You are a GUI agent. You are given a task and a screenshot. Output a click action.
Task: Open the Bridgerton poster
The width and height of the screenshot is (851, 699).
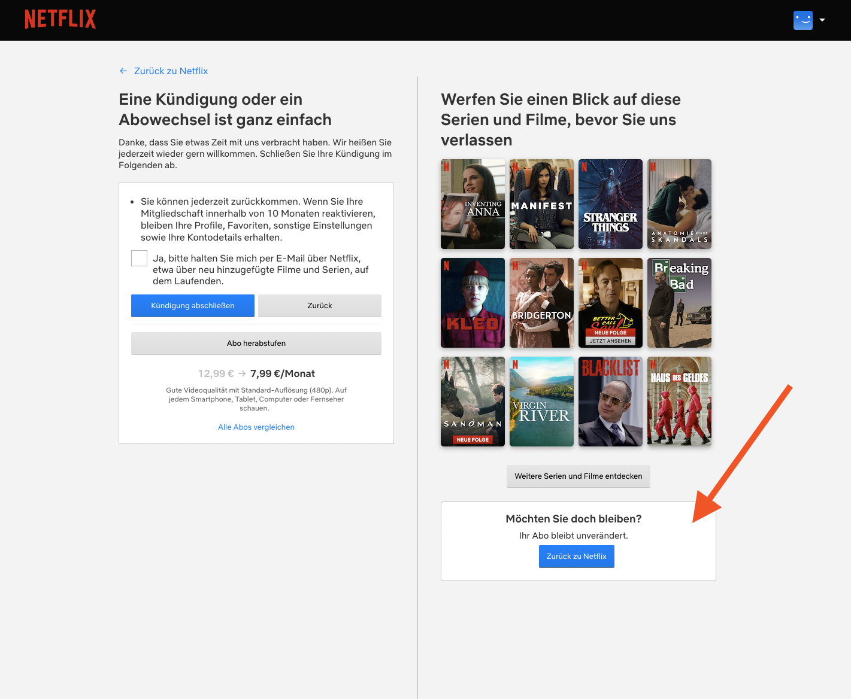point(541,303)
